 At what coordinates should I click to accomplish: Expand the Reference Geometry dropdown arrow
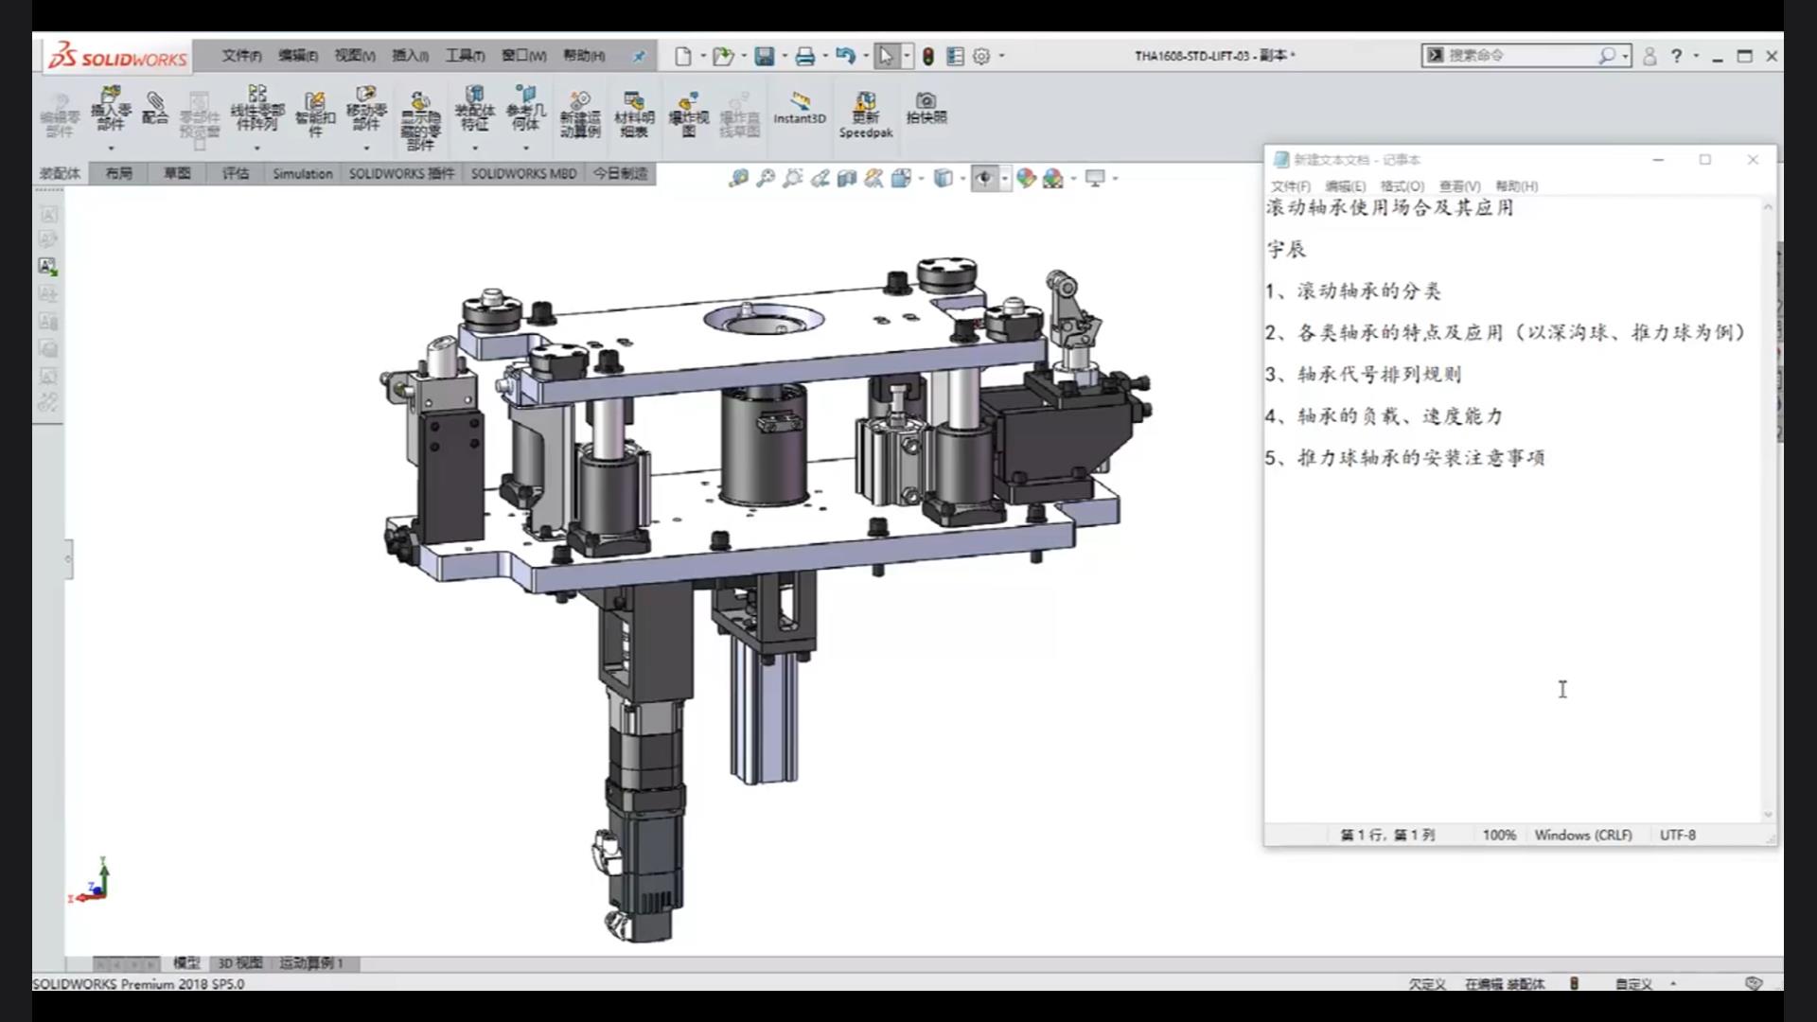[525, 149]
